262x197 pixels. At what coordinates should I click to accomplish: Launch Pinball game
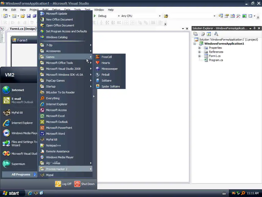click(109, 75)
